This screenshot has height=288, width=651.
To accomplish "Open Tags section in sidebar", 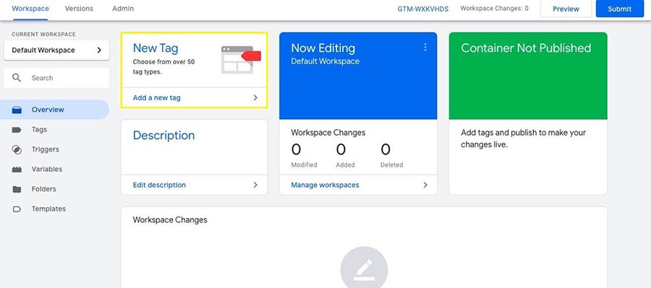I will (x=54, y=130).
